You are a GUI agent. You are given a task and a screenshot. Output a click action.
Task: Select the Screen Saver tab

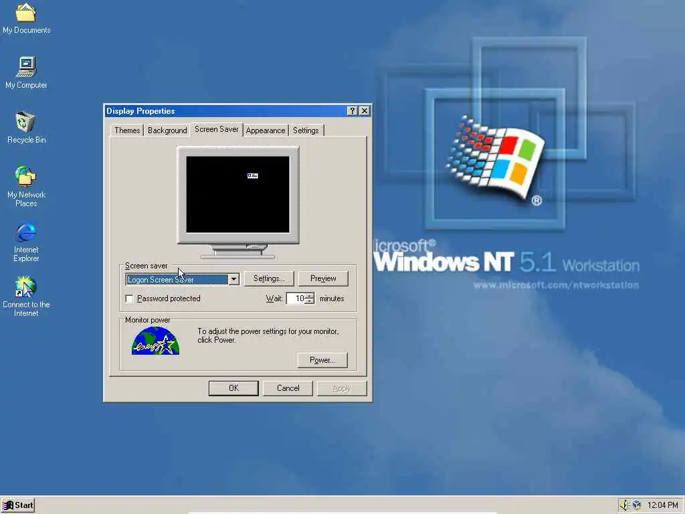pyautogui.click(x=217, y=129)
